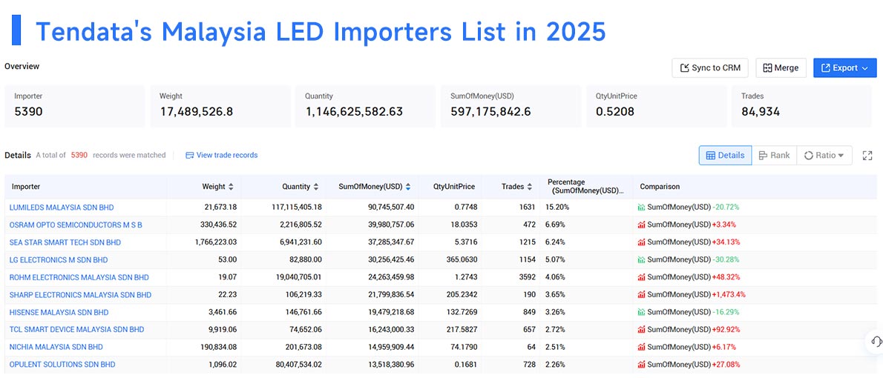Open the View trade records link
The height and width of the screenshot is (378, 883).
point(221,155)
